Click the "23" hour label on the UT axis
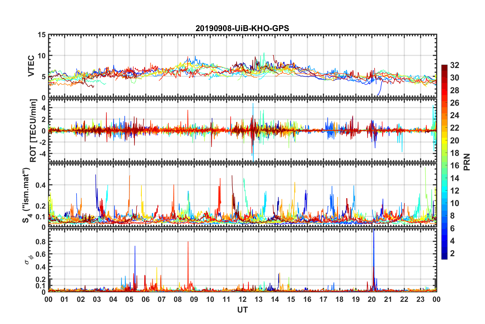 click(x=420, y=299)
